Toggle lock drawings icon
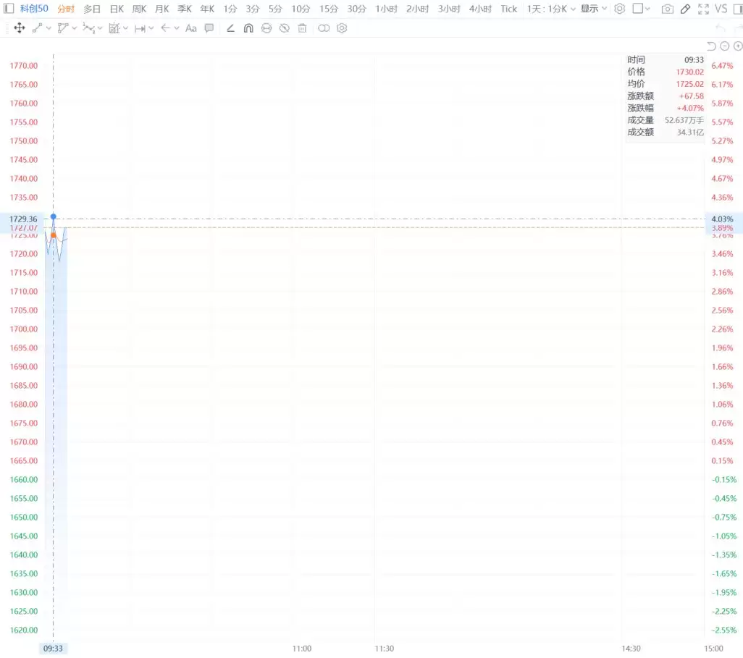This screenshot has height=658, width=743. [x=266, y=28]
